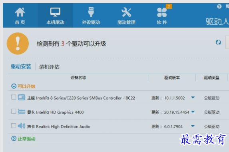Expand the 正常驱动 section
Screen dimensions: 229x152
(x=14, y=138)
